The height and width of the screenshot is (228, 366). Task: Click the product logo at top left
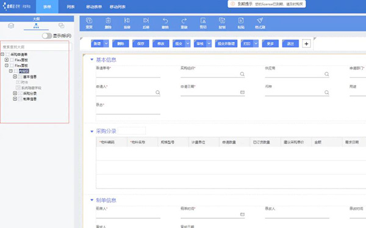point(16,6)
